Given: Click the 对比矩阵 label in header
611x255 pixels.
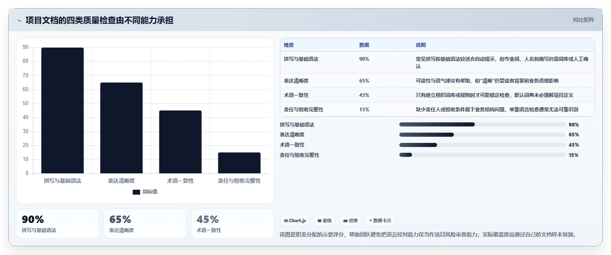Looking at the screenshot, I should (583, 20).
